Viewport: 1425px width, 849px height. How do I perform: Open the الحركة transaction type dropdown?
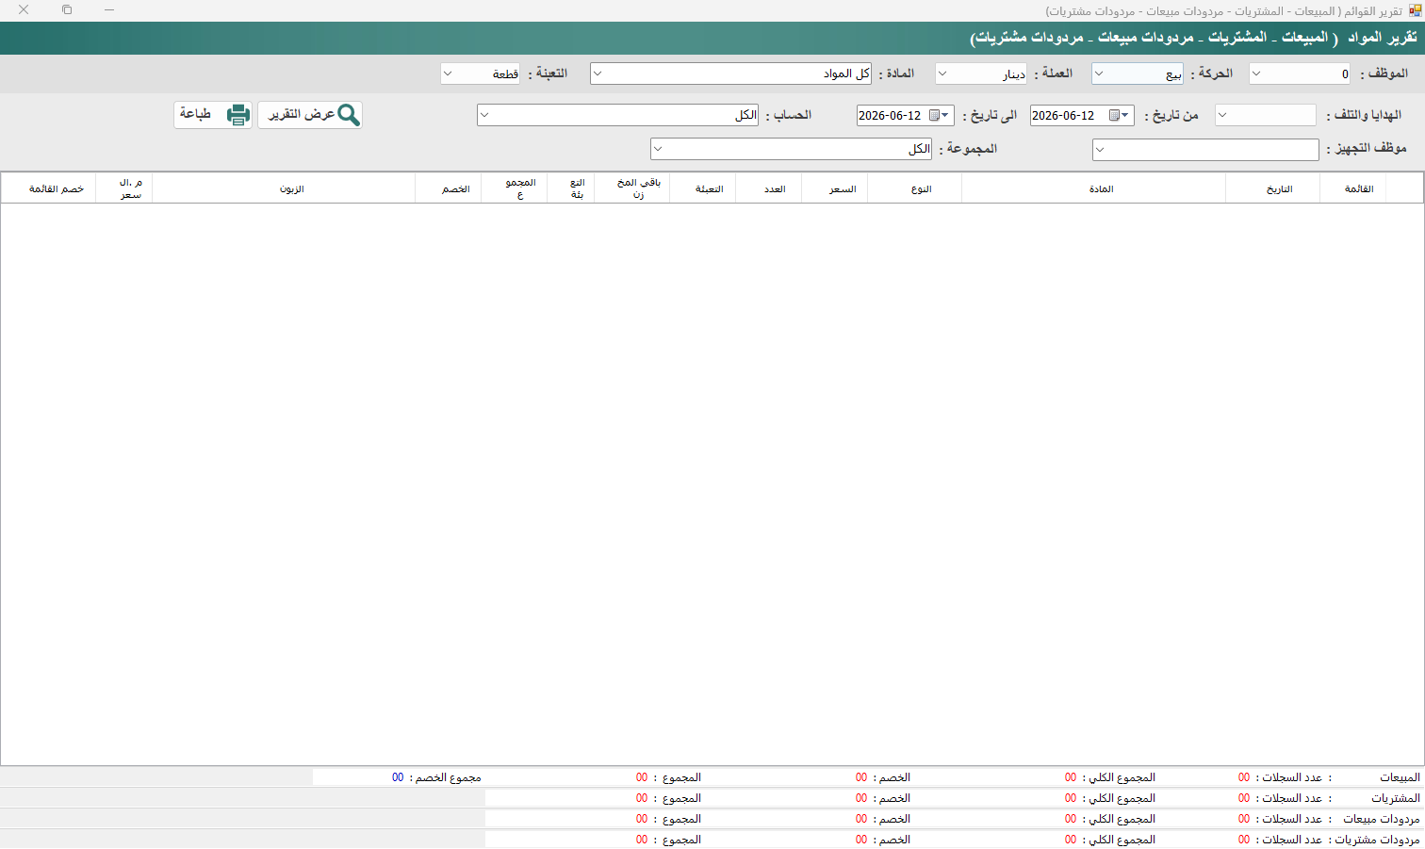1099,74
